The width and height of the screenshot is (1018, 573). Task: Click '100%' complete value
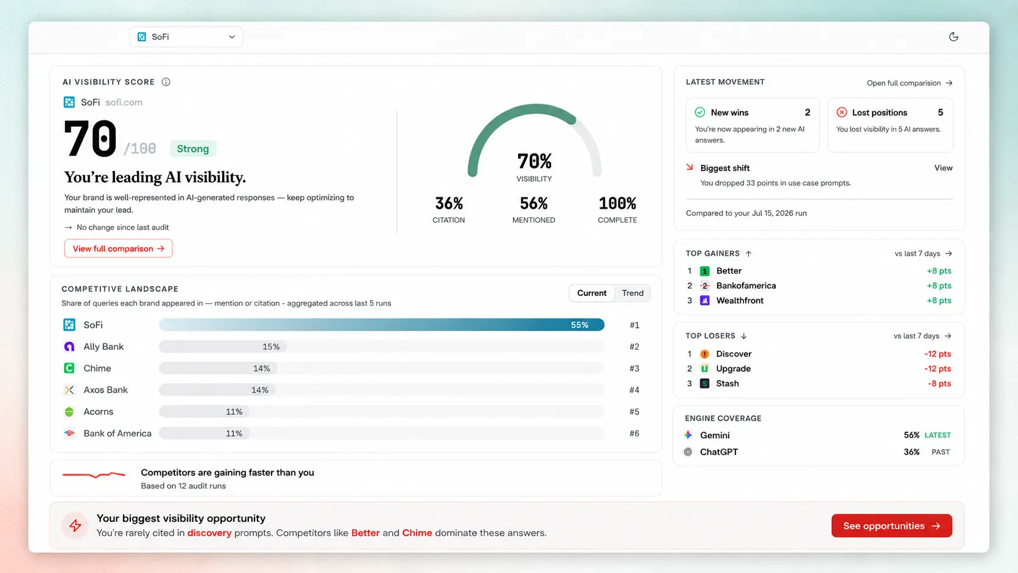point(617,203)
